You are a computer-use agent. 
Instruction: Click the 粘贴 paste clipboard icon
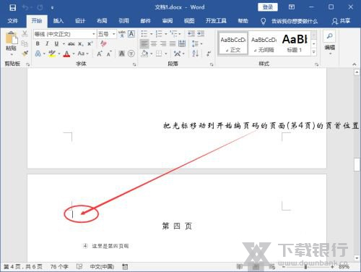(11, 38)
